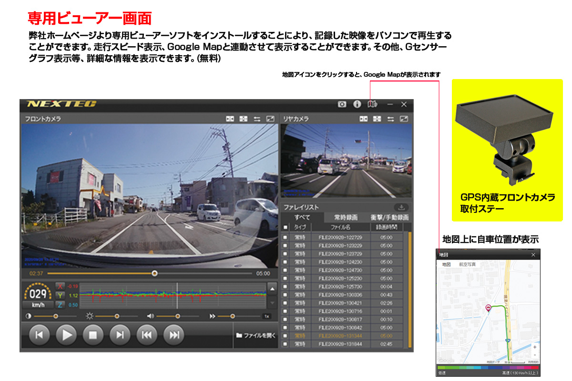Viewport: 572px width, 381px height.
Task: Switch to the 常時録画 tab
Action: pyautogui.click(x=346, y=217)
